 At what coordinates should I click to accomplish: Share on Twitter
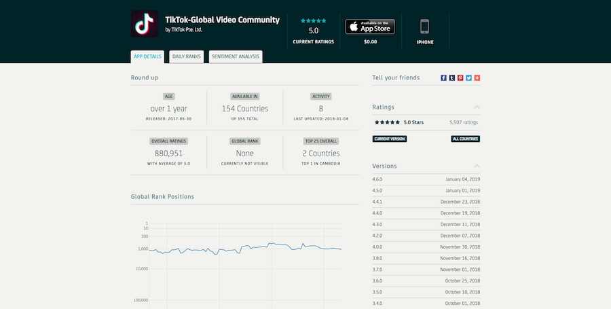pyautogui.click(x=468, y=78)
